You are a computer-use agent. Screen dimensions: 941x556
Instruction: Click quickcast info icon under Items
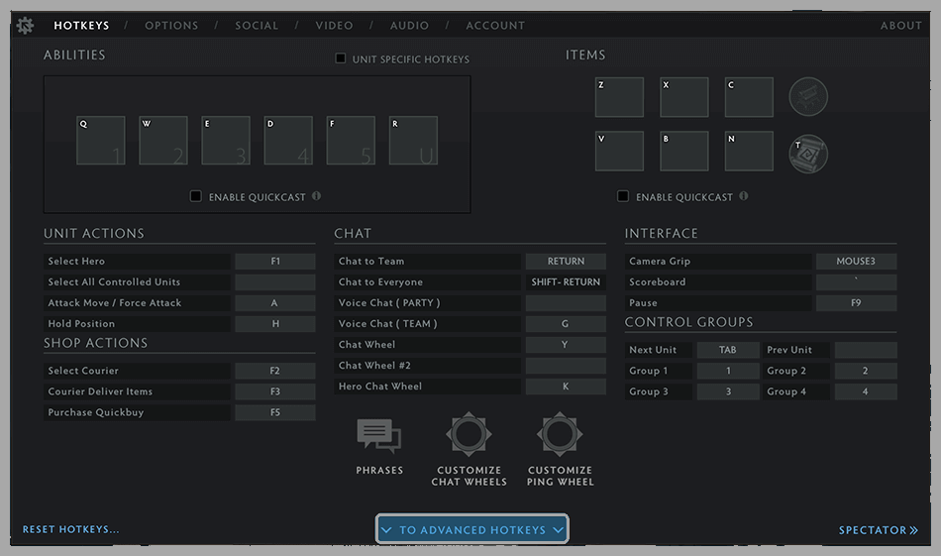coord(744,196)
